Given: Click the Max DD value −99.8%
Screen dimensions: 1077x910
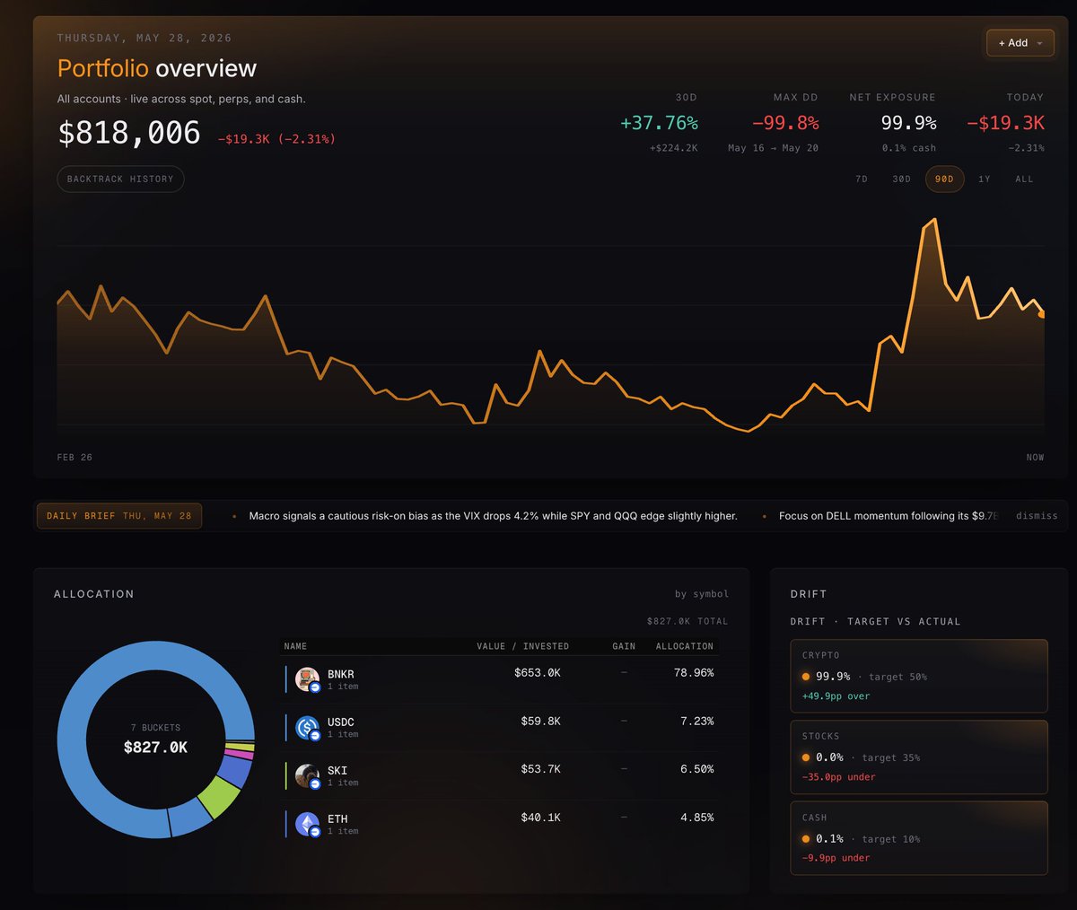Looking at the screenshot, I should [784, 123].
